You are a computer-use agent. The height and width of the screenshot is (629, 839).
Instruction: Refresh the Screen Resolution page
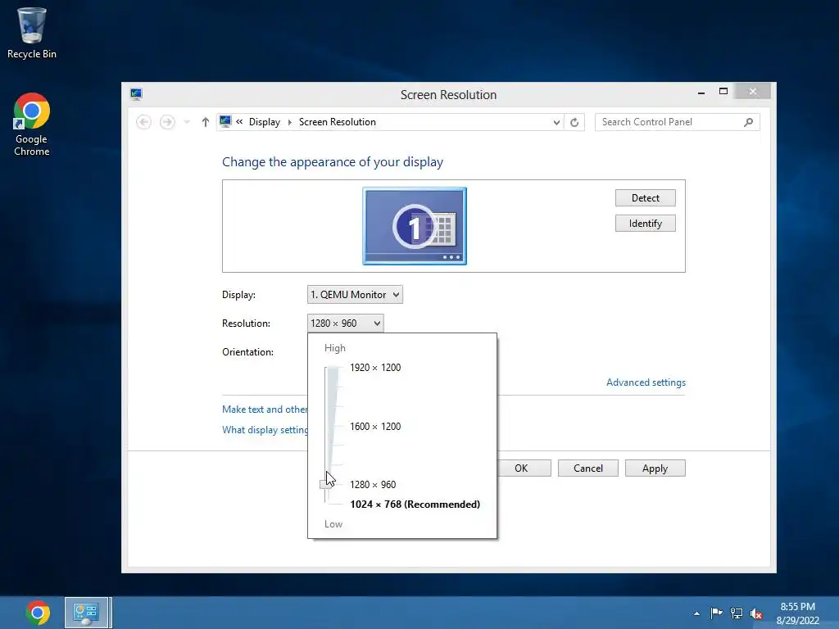(574, 123)
